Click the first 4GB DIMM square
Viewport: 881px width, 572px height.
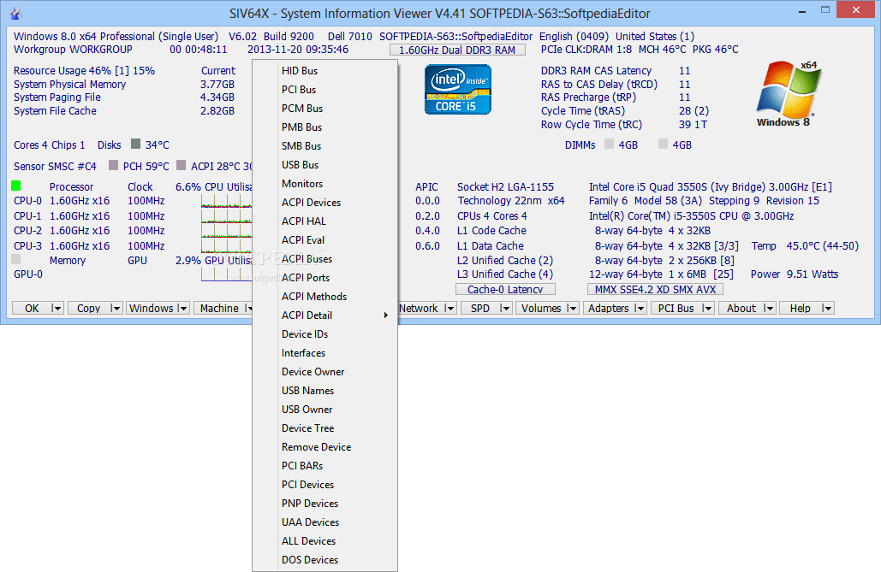click(609, 144)
